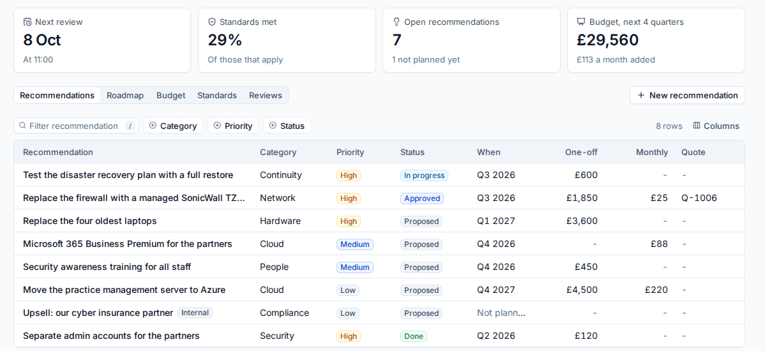The height and width of the screenshot is (351, 765).
Task: Click the £4,500 one-off amount
Action: click(582, 290)
